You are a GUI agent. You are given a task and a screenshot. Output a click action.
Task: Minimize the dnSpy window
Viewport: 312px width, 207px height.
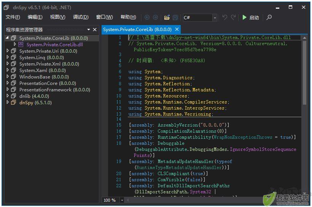(278, 8)
